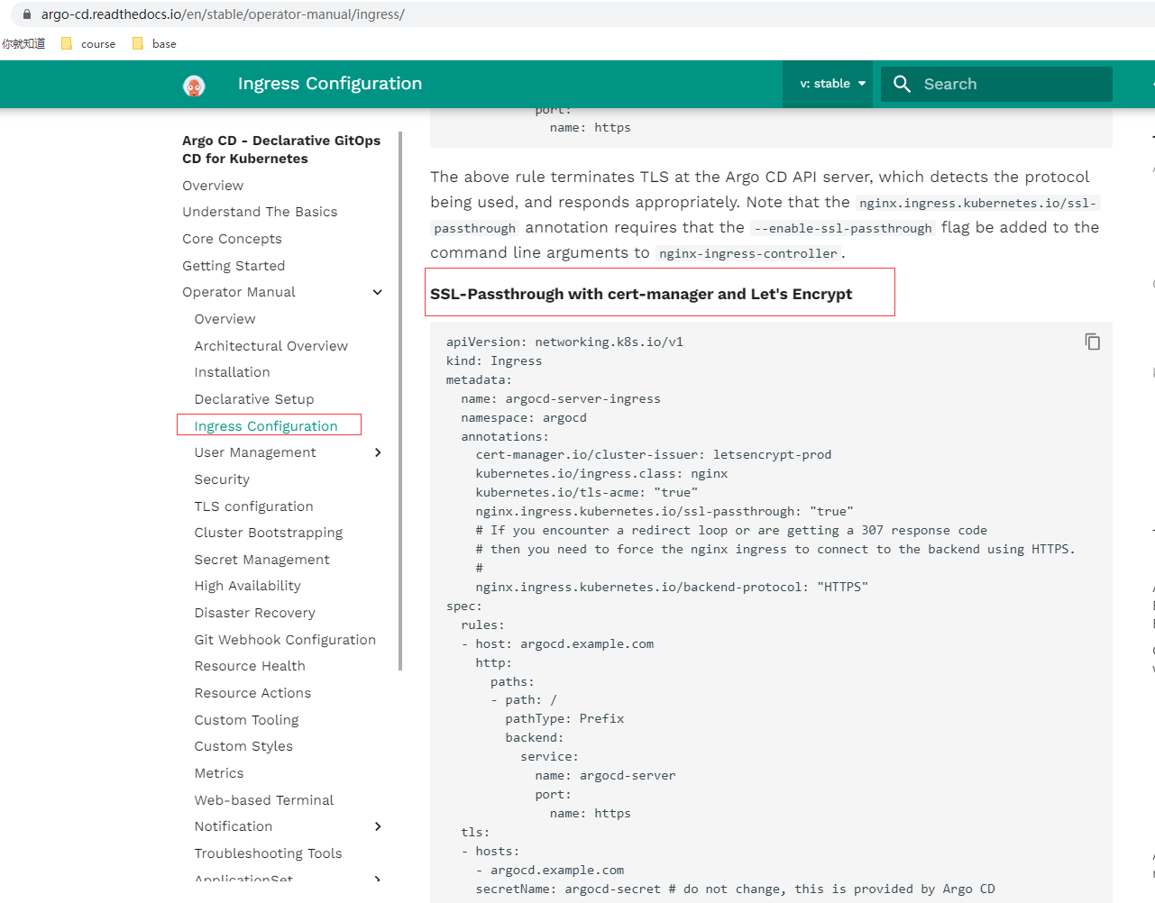Go to Installation page
This screenshot has height=903, width=1155.
point(232,372)
